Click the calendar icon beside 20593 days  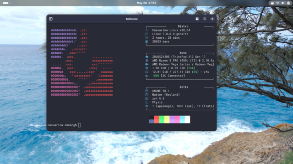(146, 41)
